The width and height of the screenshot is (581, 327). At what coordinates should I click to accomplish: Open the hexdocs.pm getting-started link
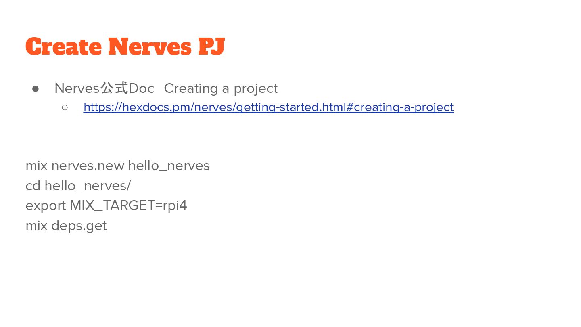(268, 107)
